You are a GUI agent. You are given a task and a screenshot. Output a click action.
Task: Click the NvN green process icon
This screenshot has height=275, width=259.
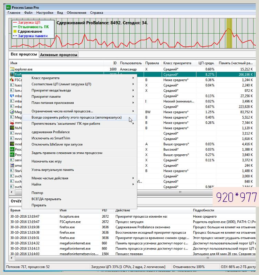[x=12, y=128]
